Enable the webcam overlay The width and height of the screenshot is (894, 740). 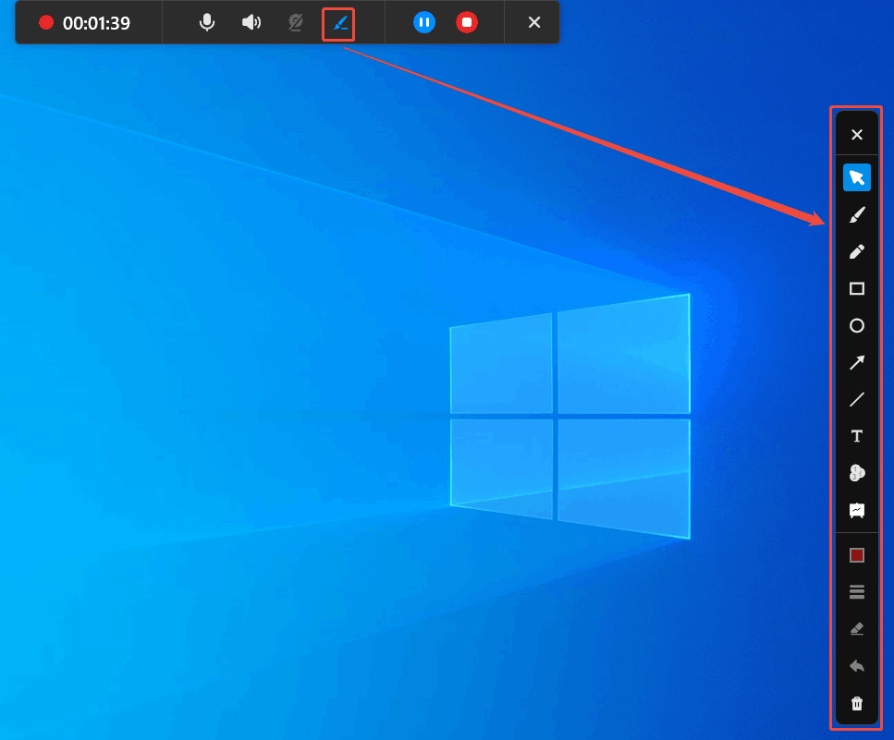click(294, 22)
